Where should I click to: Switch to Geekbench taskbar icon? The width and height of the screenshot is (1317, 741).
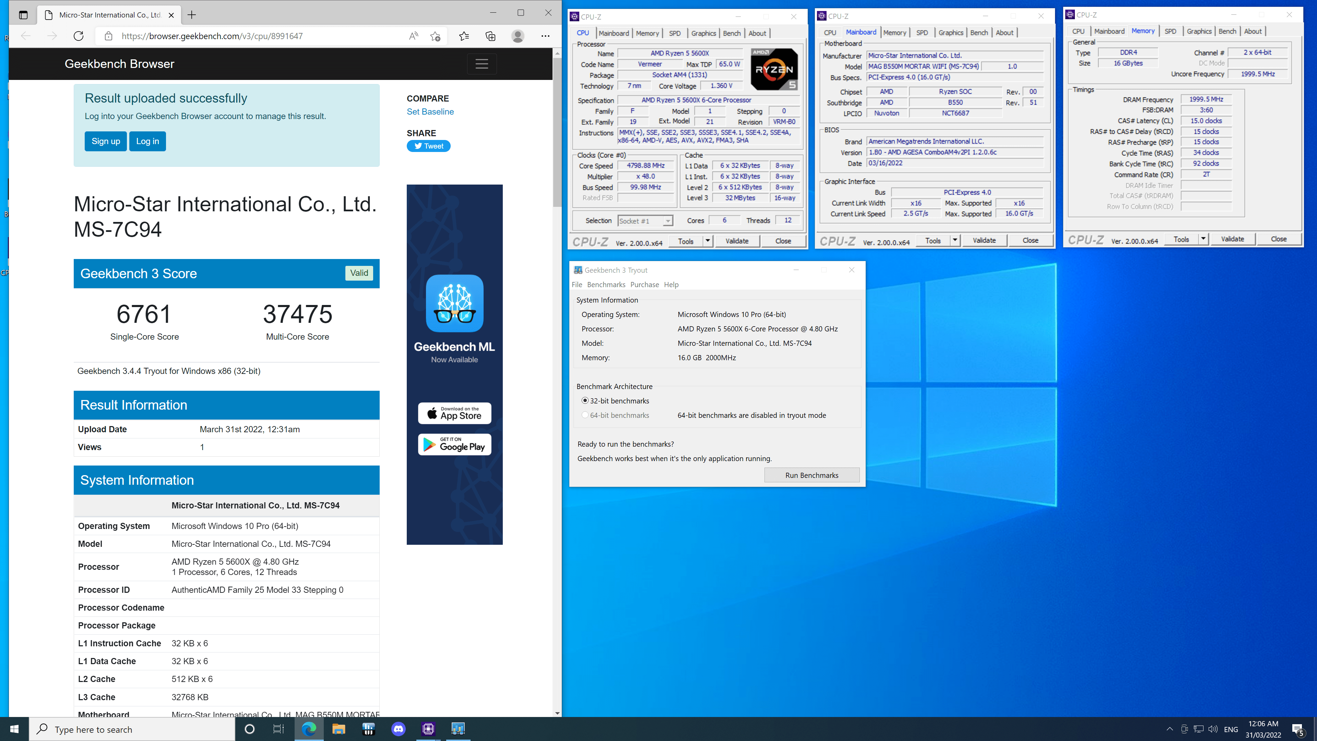tap(458, 729)
